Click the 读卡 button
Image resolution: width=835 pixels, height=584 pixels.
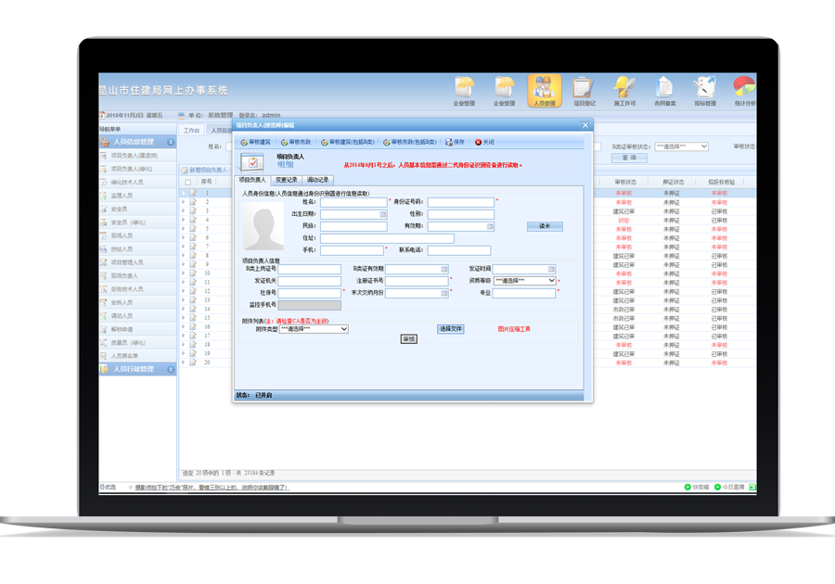pyautogui.click(x=545, y=226)
